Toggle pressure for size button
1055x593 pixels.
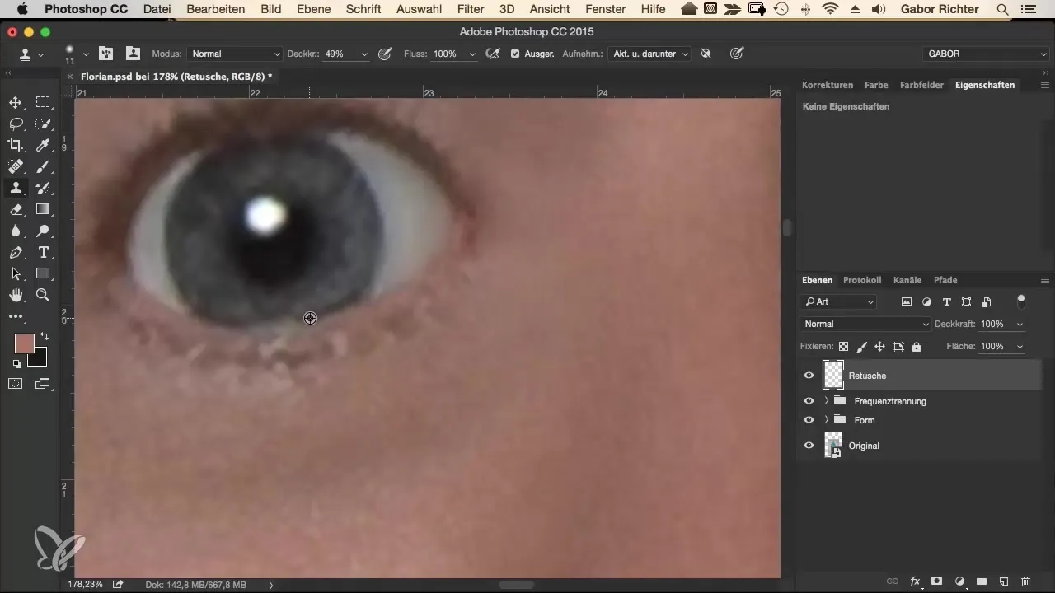coord(737,54)
